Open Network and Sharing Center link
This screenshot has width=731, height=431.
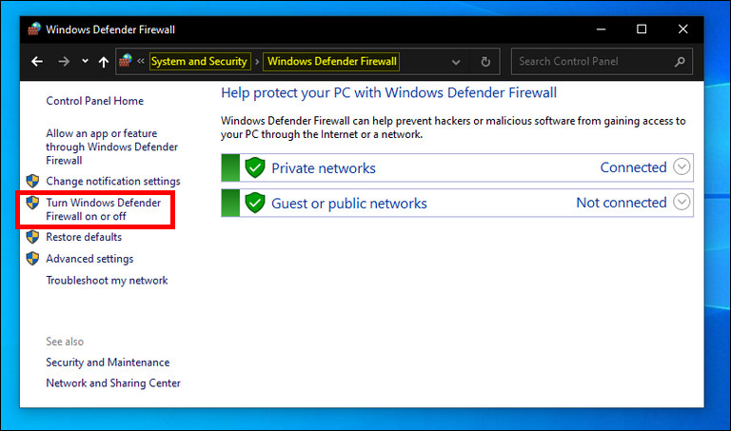click(113, 383)
